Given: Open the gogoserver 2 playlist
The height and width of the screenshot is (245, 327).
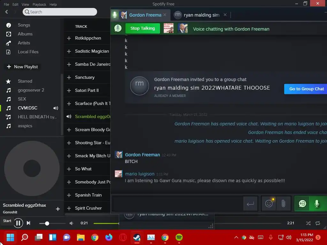Looking at the screenshot, I should click(x=31, y=90).
